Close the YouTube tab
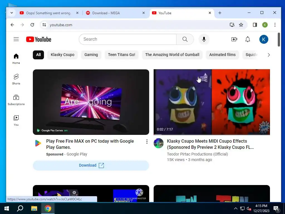Viewport: 285px width, 214px height. (x=210, y=13)
